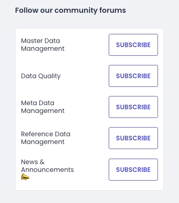The height and width of the screenshot is (203, 179).
Task: Click the 'Follow our community forums' heading
Action: click(70, 11)
